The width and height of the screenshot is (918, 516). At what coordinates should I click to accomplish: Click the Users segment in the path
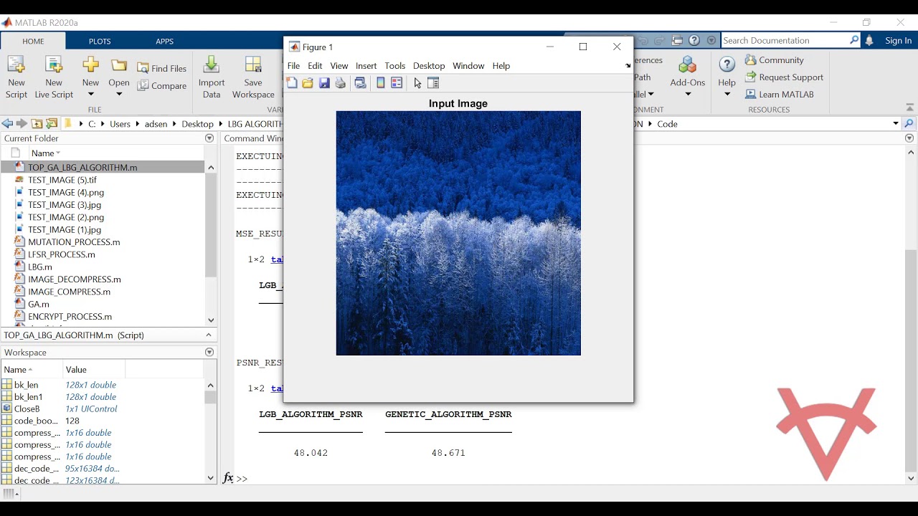120,124
